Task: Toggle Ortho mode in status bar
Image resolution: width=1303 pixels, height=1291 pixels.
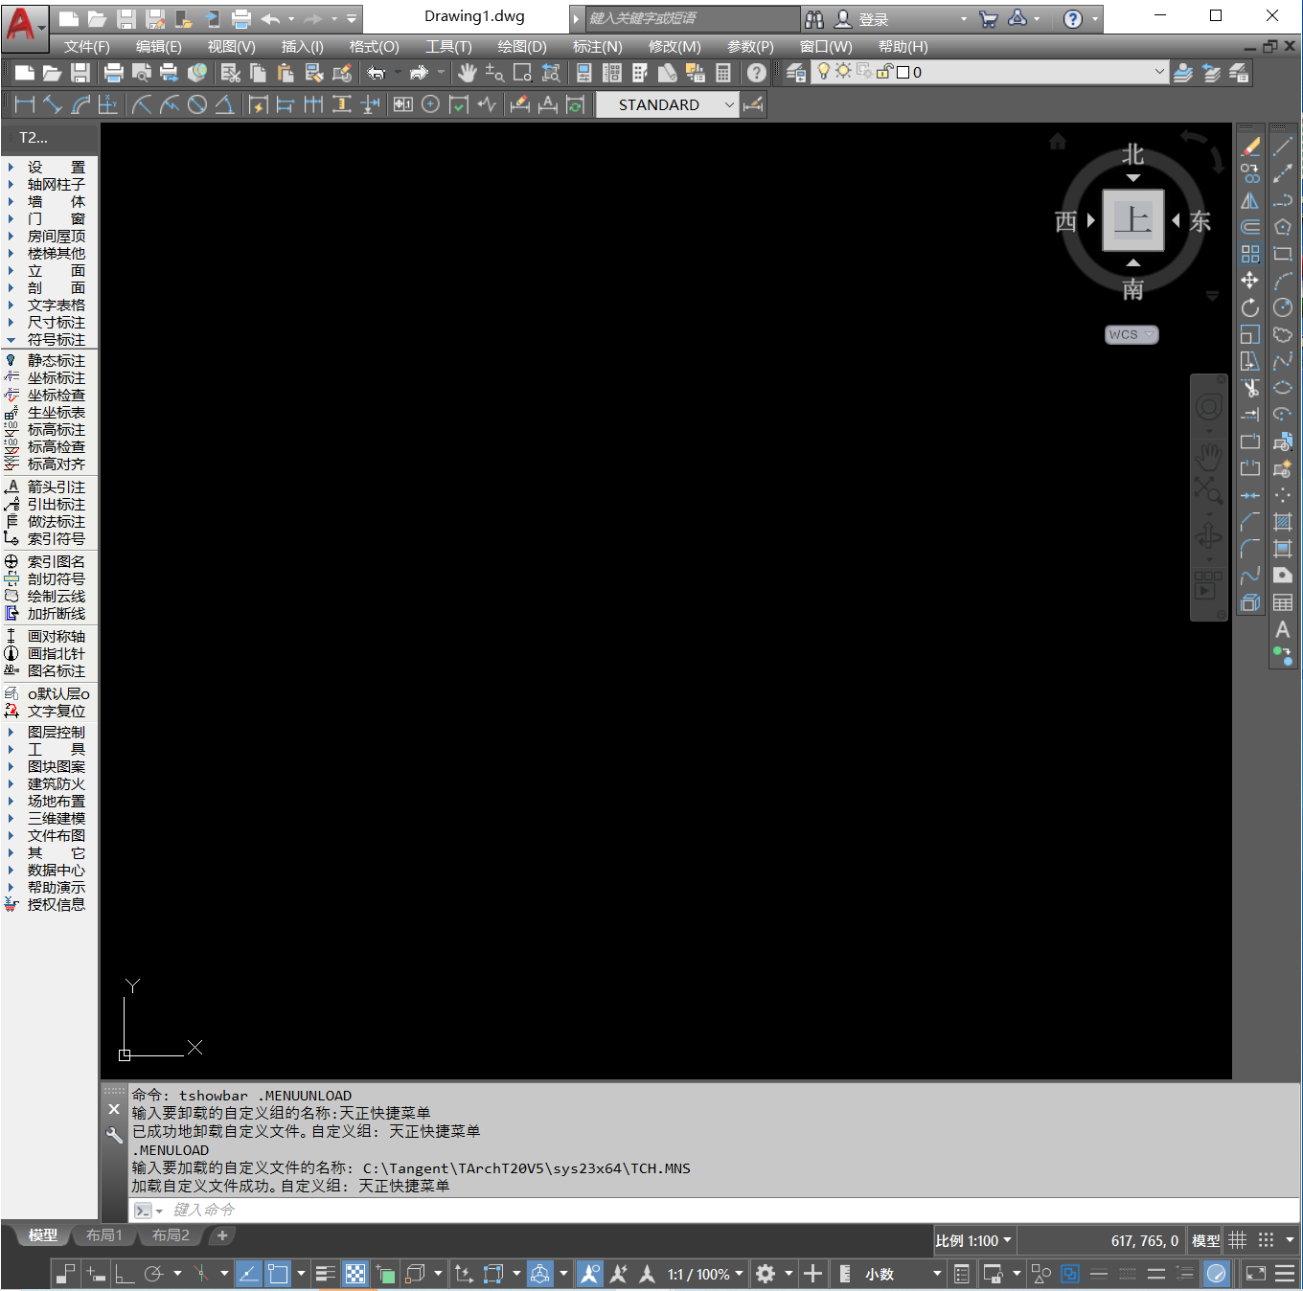Action: (125, 1274)
